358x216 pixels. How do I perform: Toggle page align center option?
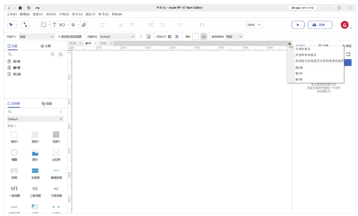click(x=177, y=37)
